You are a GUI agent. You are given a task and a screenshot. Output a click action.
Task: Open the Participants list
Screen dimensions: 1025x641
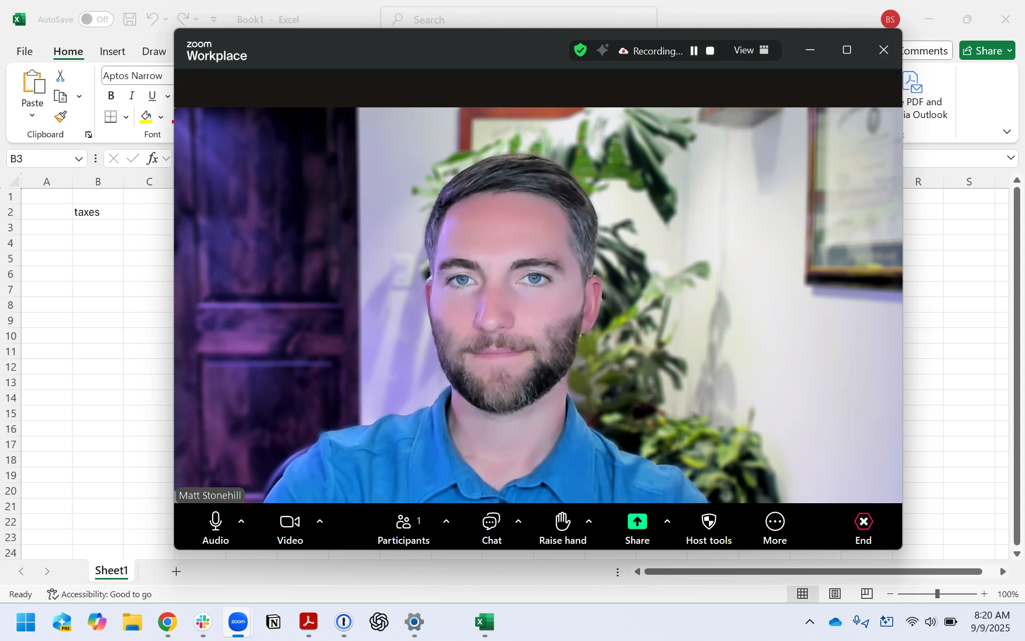pyautogui.click(x=404, y=521)
